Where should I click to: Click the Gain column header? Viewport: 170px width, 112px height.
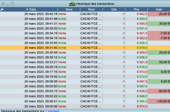click(x=159, y=10)
